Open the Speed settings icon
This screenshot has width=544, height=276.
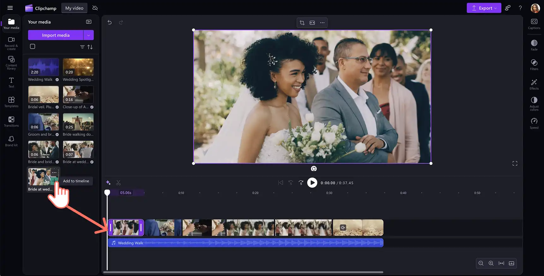coord(534,123)
